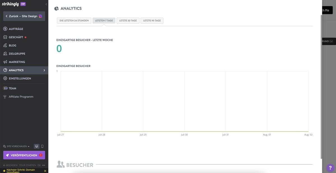Open the three-dots more options menu
Viewport: 336px width, 173px height.
(x=43, y=165)
